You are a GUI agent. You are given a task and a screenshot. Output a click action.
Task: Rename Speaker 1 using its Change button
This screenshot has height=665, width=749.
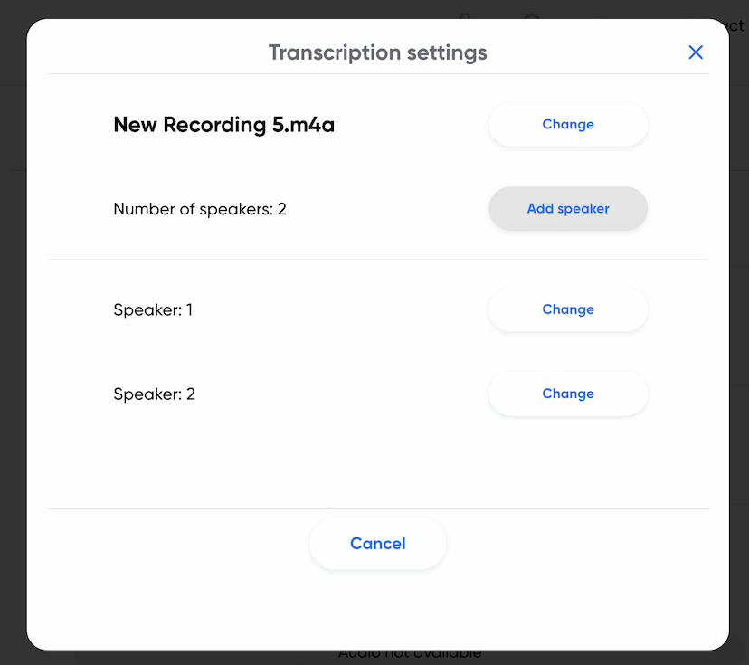567,309
